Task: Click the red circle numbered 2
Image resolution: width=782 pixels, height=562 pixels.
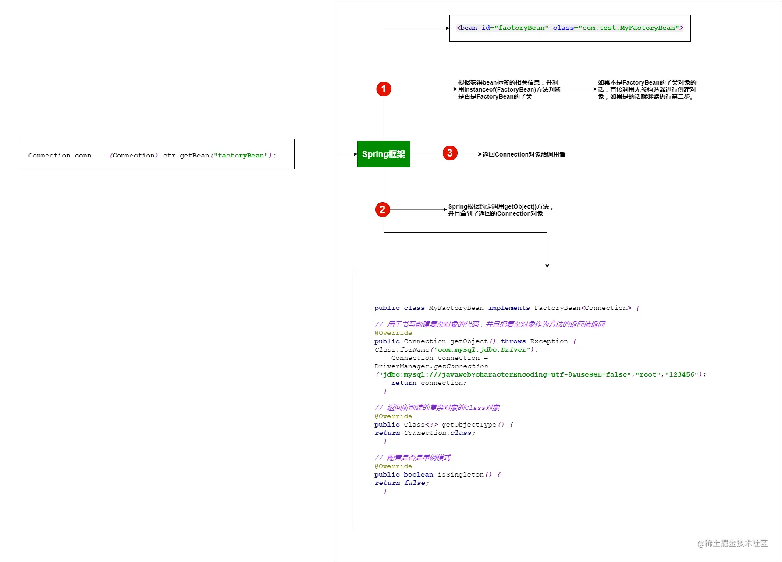Action: coord(382,210)
